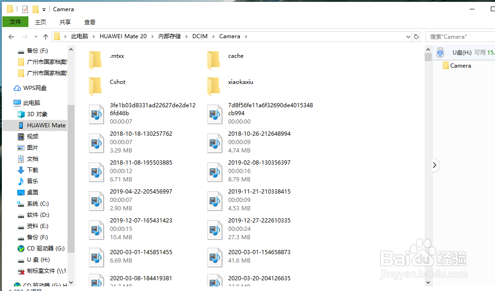Image resolution: width=495 pixels, height=291 pixels.
Task: Open Camera folder in the U盘 panel
Action: pos(457,65)
